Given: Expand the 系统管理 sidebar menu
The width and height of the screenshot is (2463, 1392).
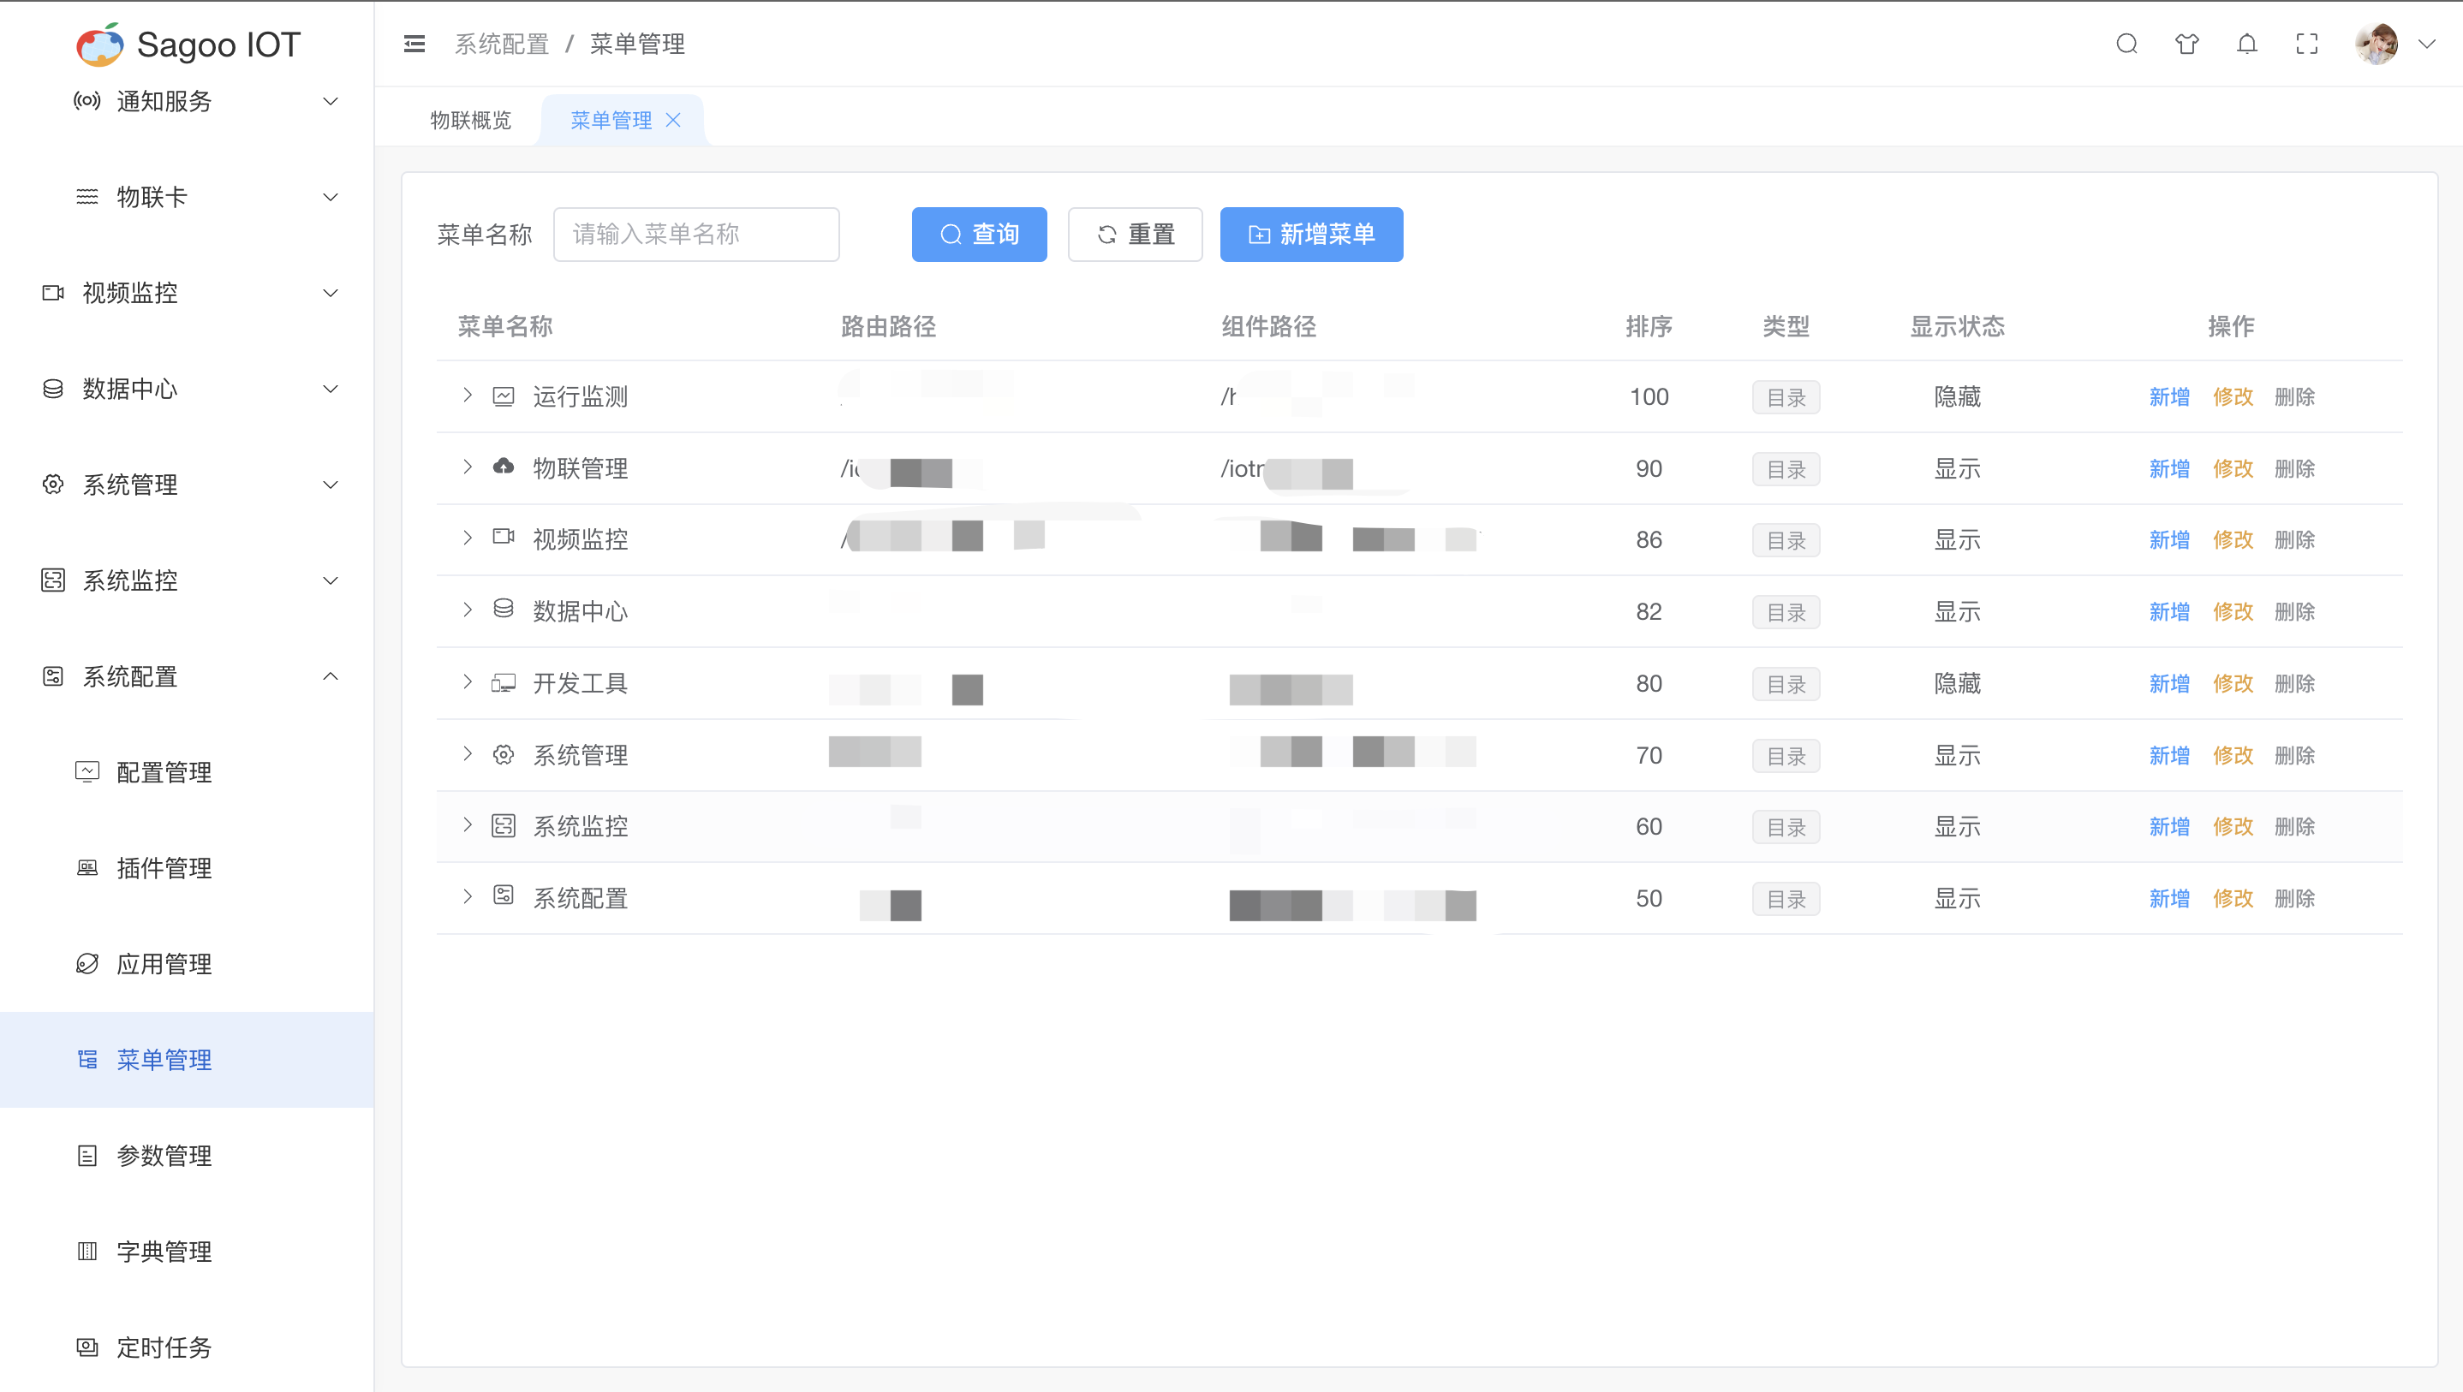Looking at the screenshot, I should (188, 485).
